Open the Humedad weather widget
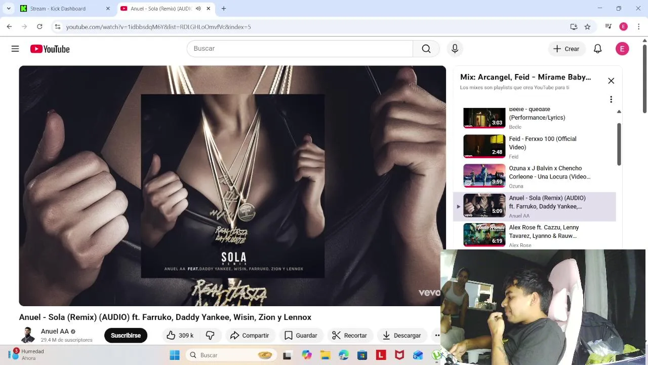The image size is (648, 365). tap(26, 354)
